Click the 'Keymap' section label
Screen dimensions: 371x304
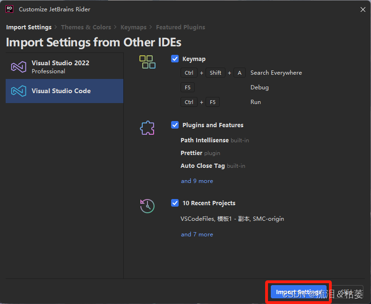pos(194,59)
